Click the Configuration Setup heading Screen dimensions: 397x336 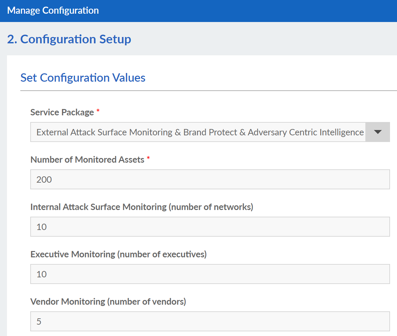(69, 39)
